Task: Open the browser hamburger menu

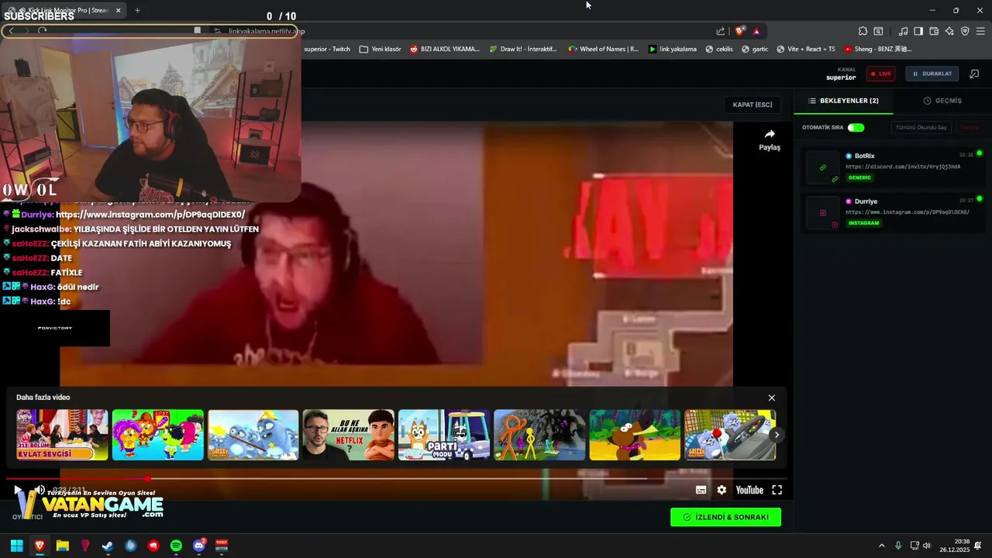Action: 980,31
